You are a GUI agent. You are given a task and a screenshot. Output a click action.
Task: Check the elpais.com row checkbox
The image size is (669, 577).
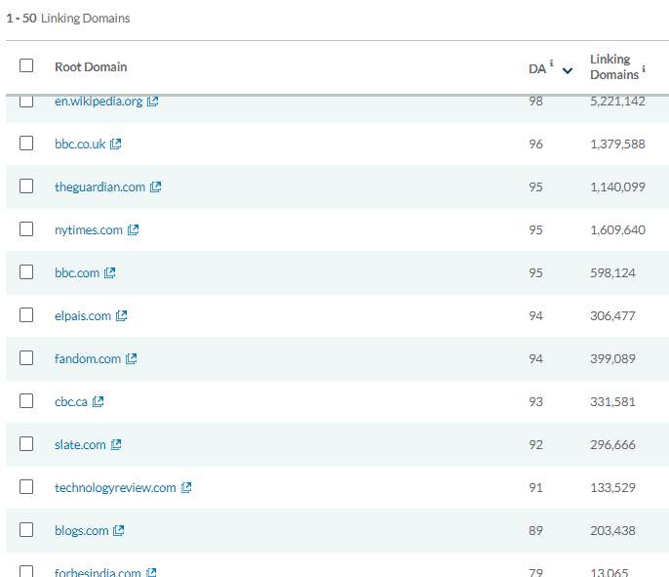(26, 314)
